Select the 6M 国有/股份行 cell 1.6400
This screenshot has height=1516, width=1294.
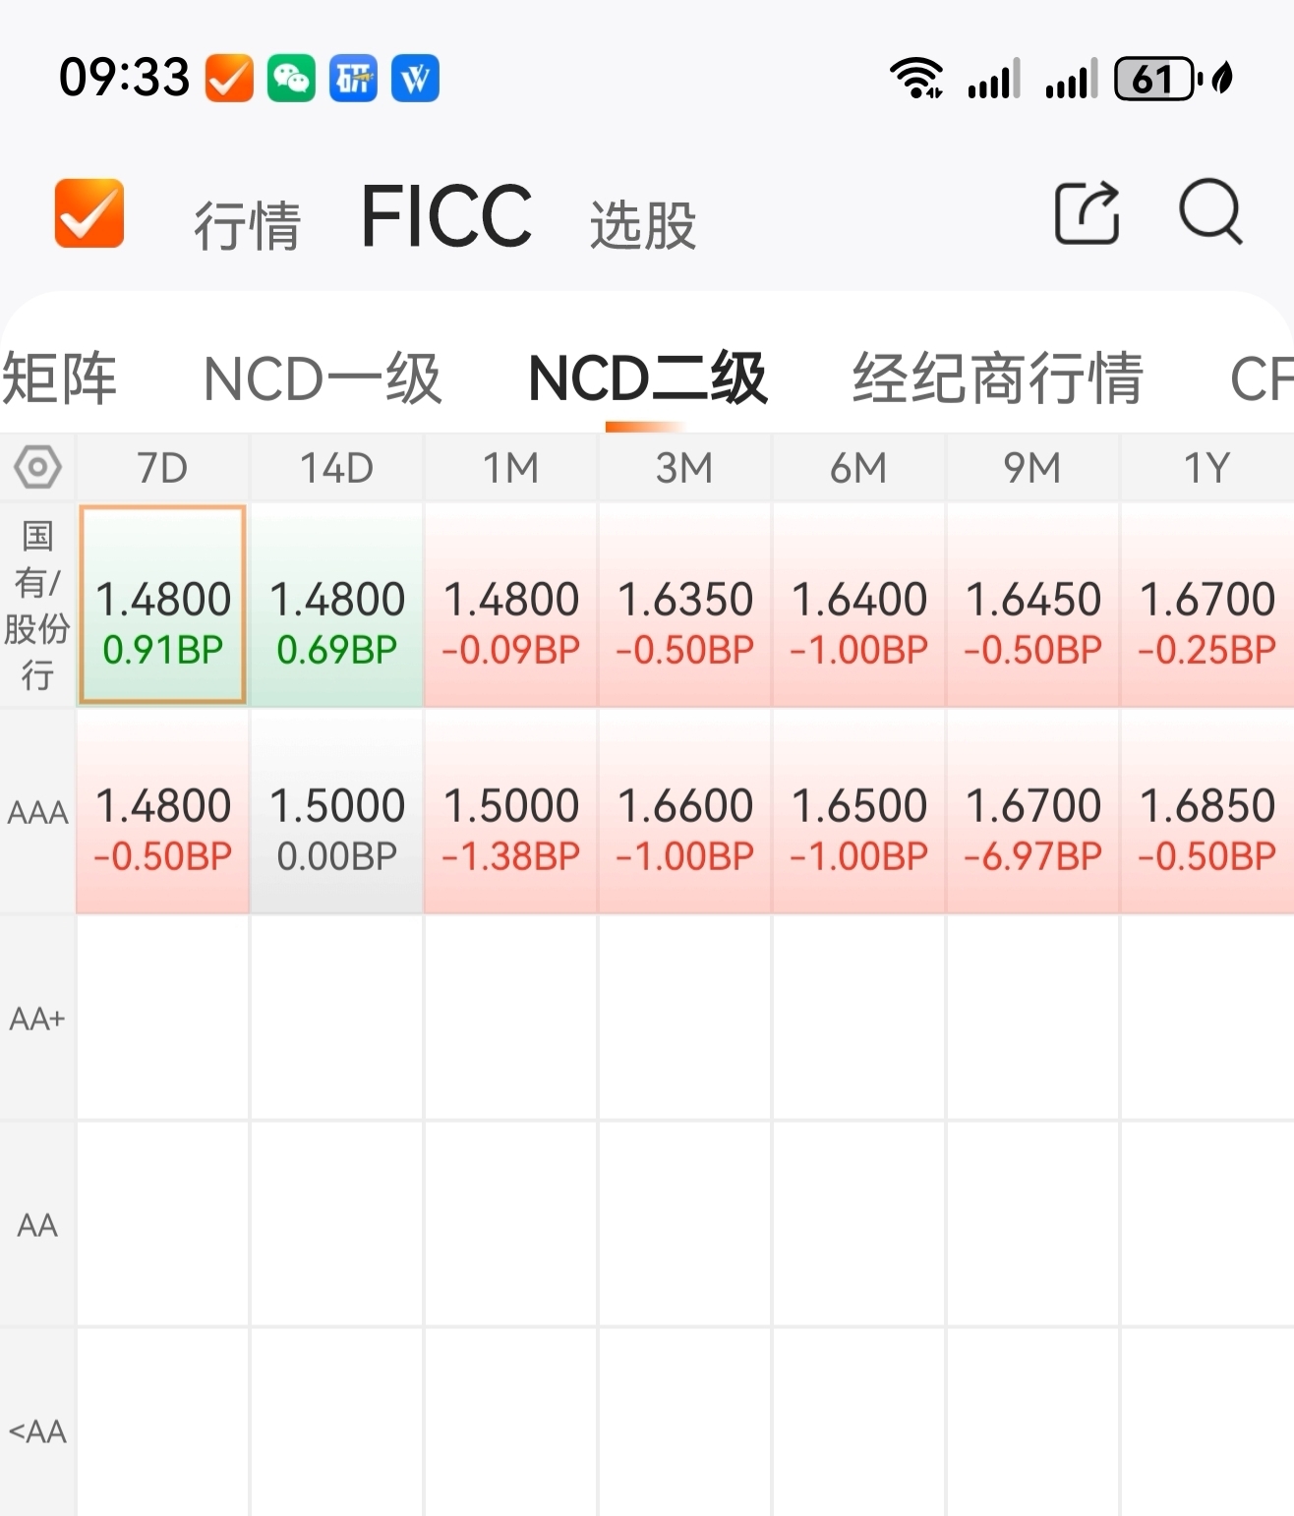pyautogui.click(x=858, y=605)
